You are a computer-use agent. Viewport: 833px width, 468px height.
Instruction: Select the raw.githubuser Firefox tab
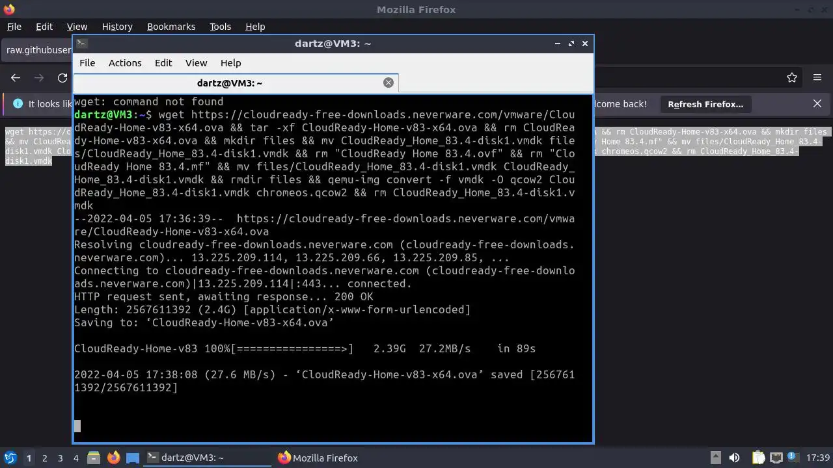click(x=38, y=50)
